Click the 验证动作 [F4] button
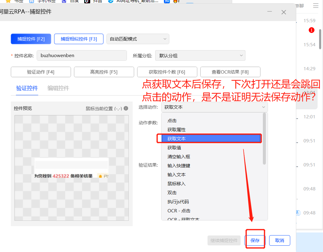 41,72
